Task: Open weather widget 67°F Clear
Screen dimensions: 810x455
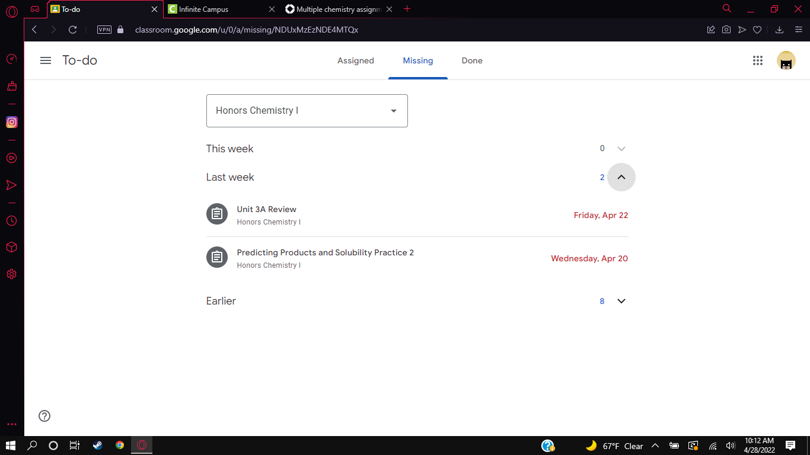Action: (614, 446)
